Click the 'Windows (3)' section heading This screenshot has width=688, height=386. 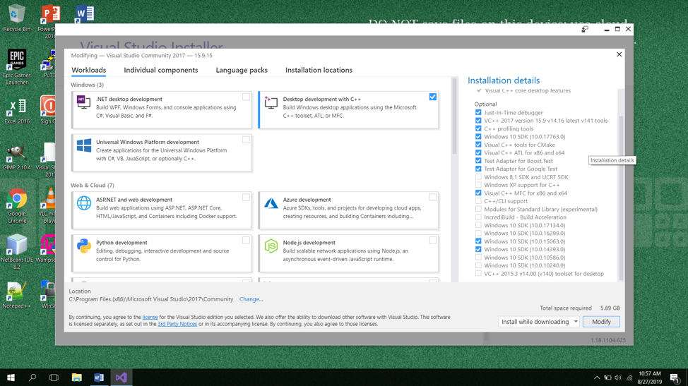pyautogui.click(x=87, y=85)
